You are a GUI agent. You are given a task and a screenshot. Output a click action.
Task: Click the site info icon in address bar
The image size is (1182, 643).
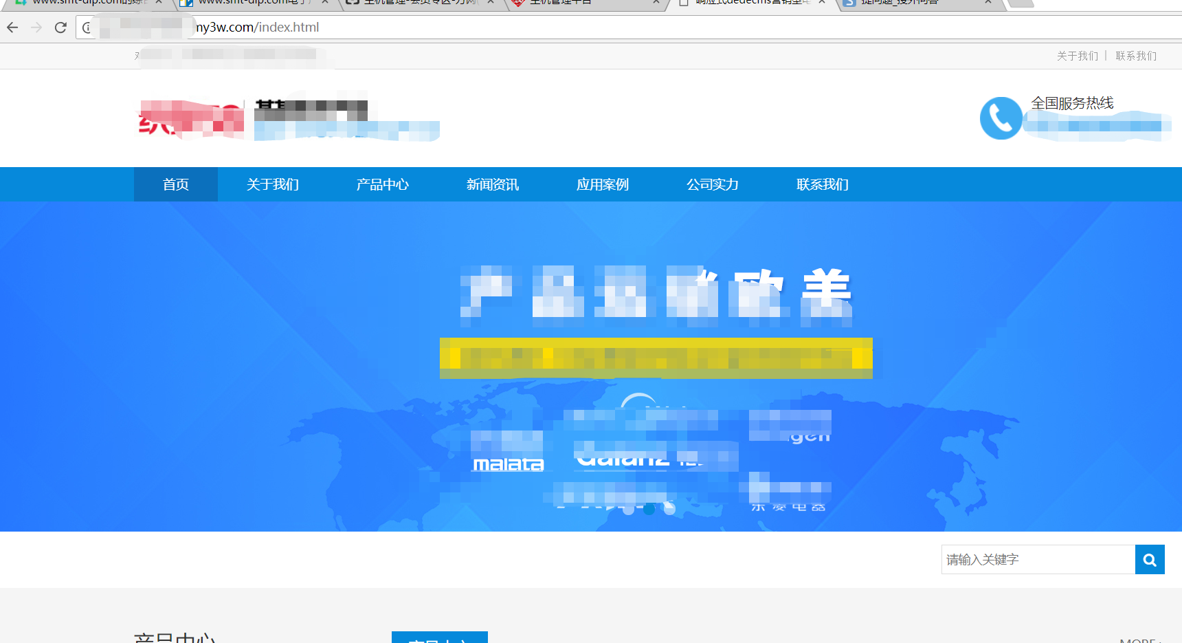87,28
